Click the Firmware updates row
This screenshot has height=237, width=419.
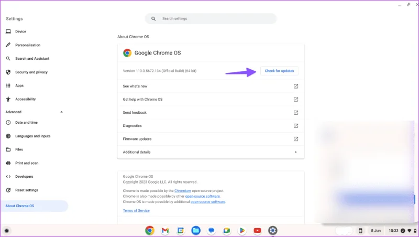point(211,139)
